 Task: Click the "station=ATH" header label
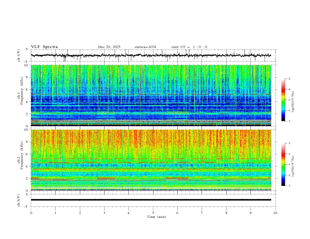(x=145, y=47)
